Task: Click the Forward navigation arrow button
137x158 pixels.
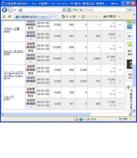Action: (10, 10)
